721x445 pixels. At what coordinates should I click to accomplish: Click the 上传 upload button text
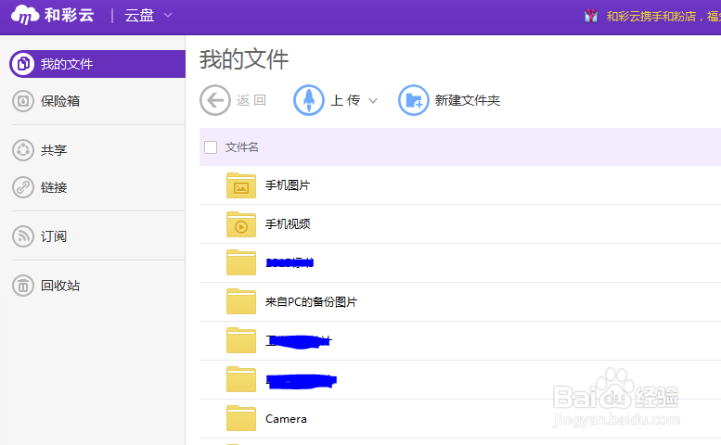point(345,100)
